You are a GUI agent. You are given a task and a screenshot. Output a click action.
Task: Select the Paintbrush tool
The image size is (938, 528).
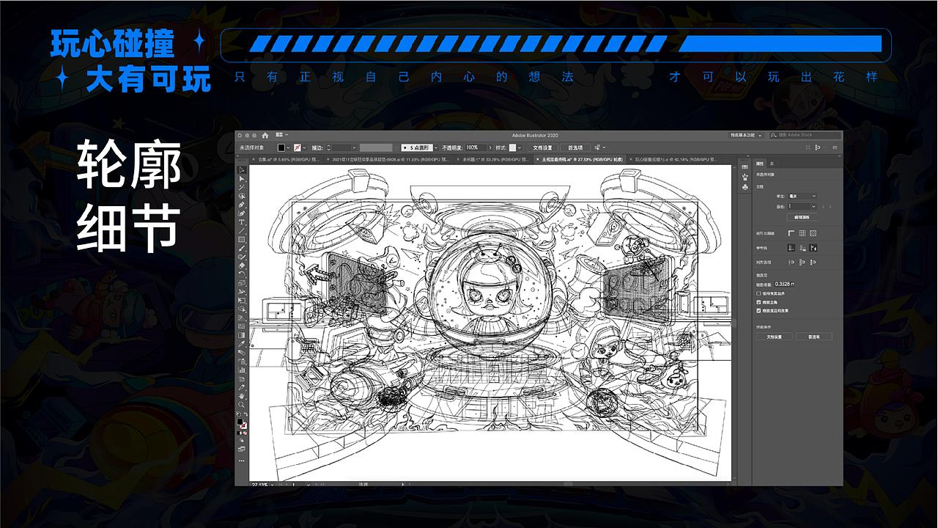click(241, 248)
